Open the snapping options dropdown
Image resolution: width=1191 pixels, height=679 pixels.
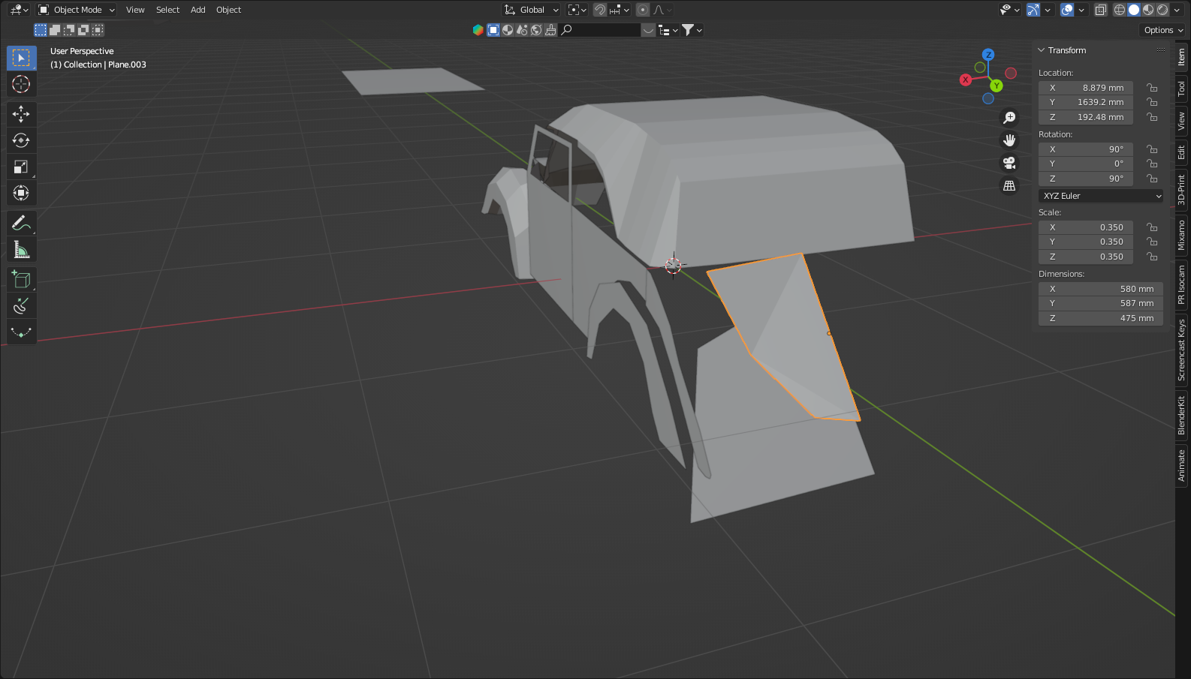[620, 10]
